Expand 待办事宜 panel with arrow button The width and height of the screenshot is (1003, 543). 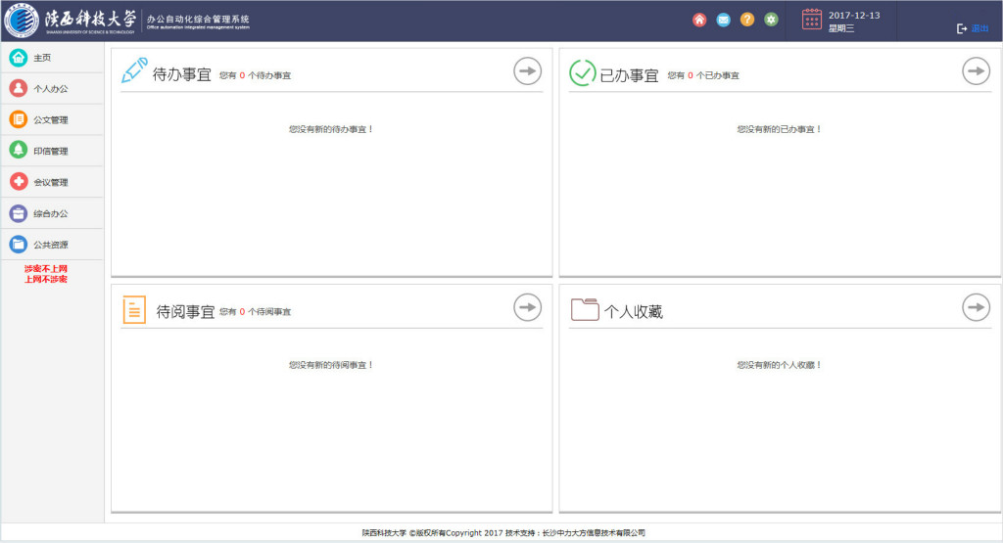pyautogui.click(x=528, y=70)
